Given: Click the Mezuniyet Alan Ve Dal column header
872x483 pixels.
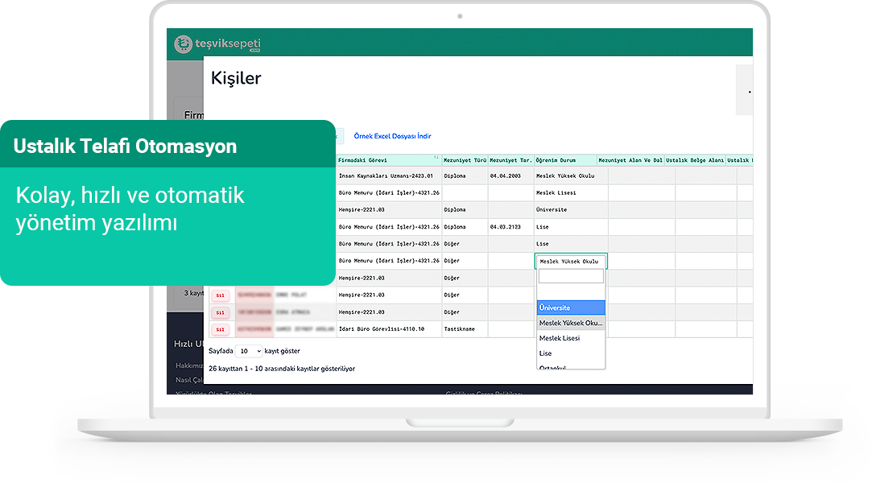Looking at the screenshot, I should pos(630,160).
